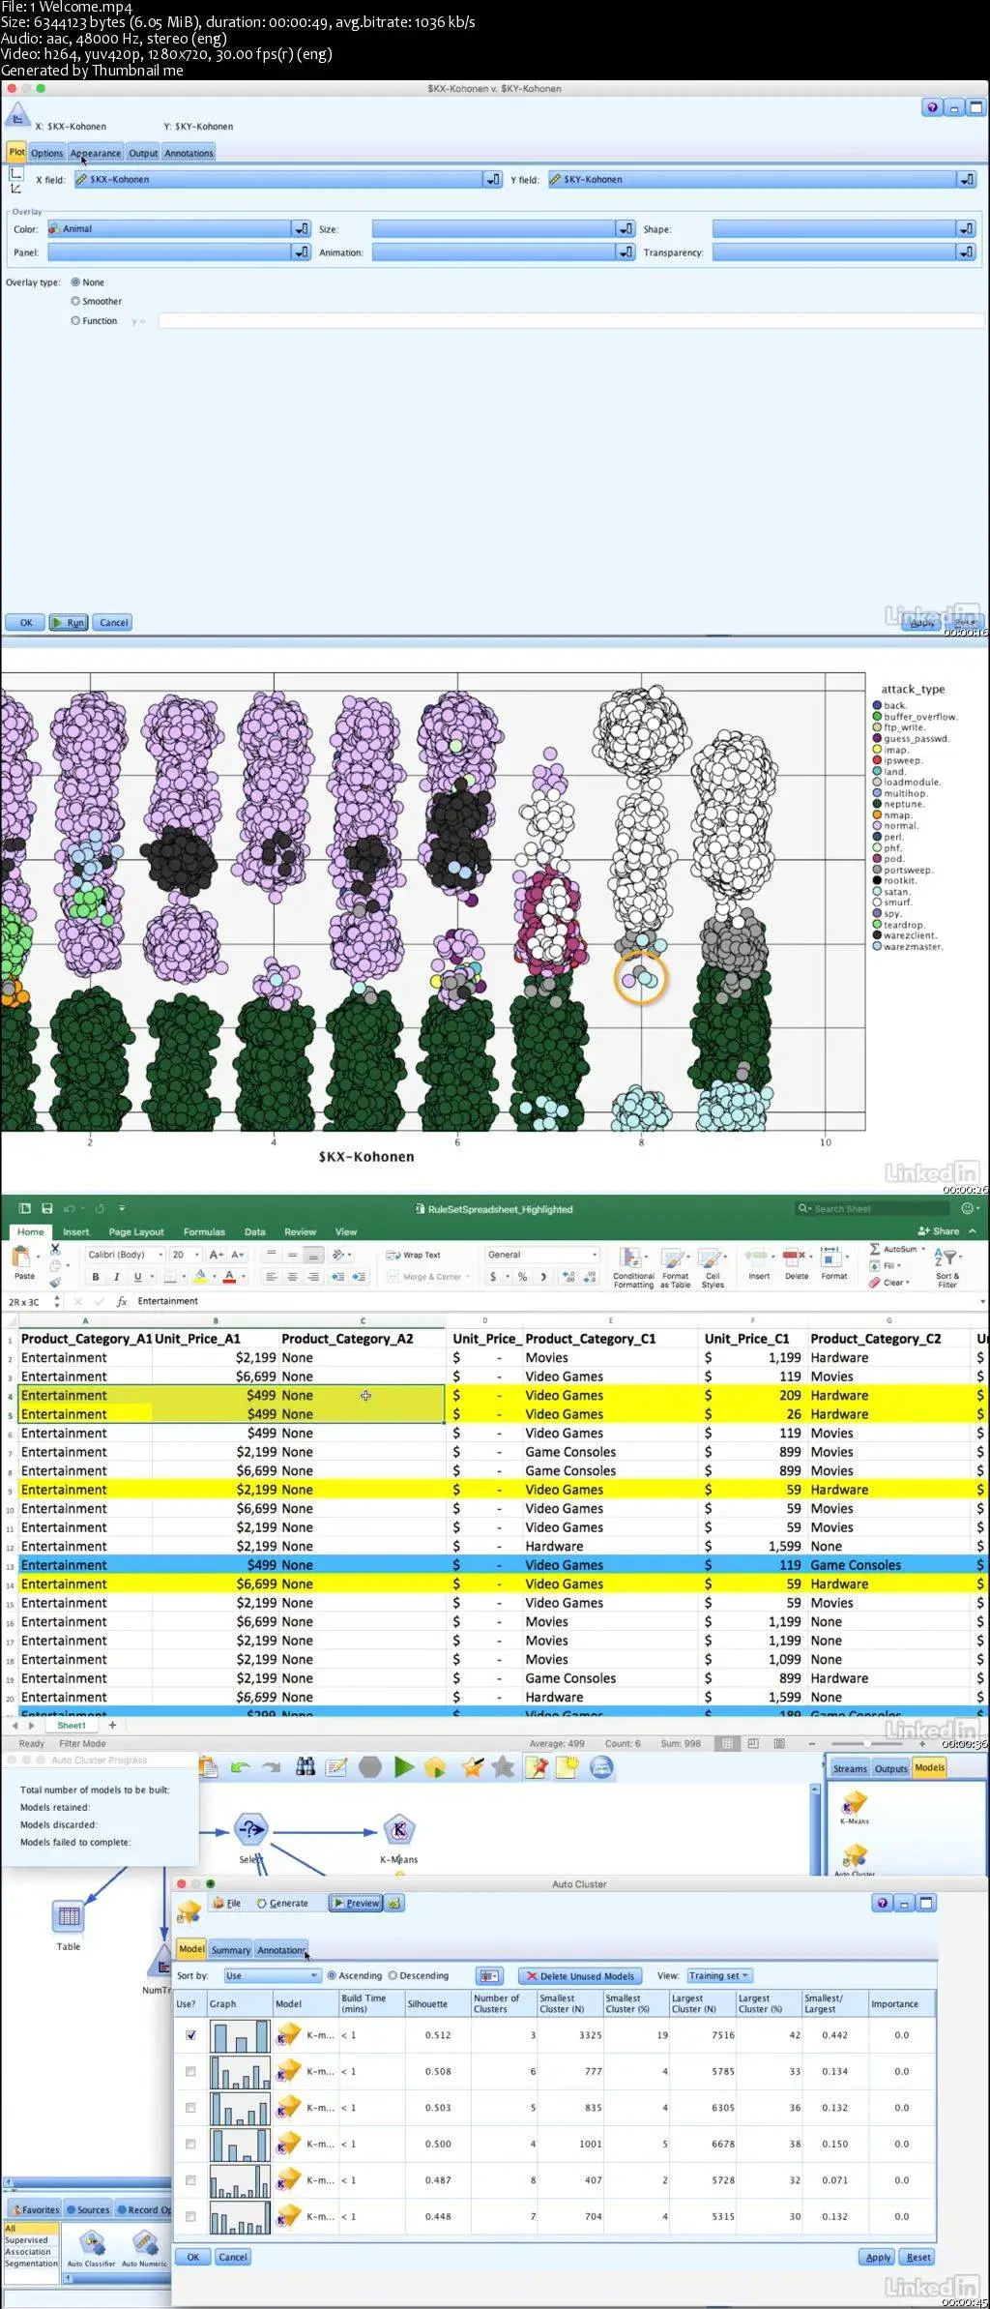Open the Formulas ribbon tab

point(204,1231)
